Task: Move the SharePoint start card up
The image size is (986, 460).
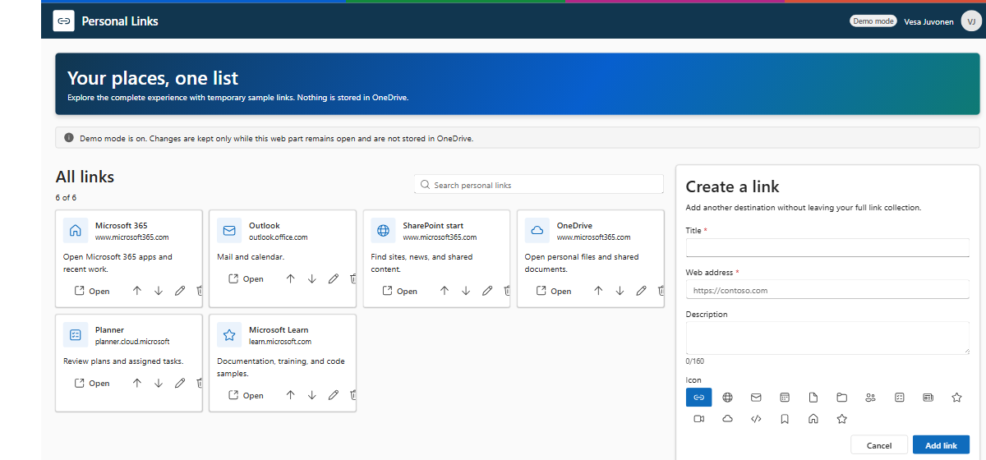Action: pos(445,291)
